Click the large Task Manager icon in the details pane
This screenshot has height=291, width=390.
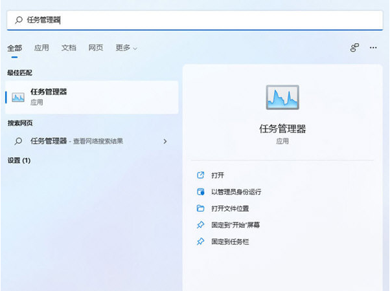282,98
